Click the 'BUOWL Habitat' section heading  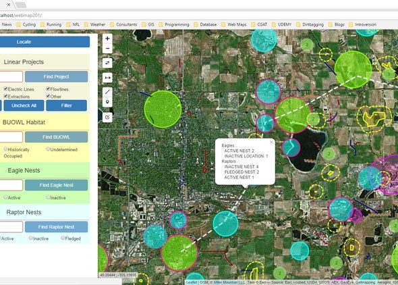[24, 122]
